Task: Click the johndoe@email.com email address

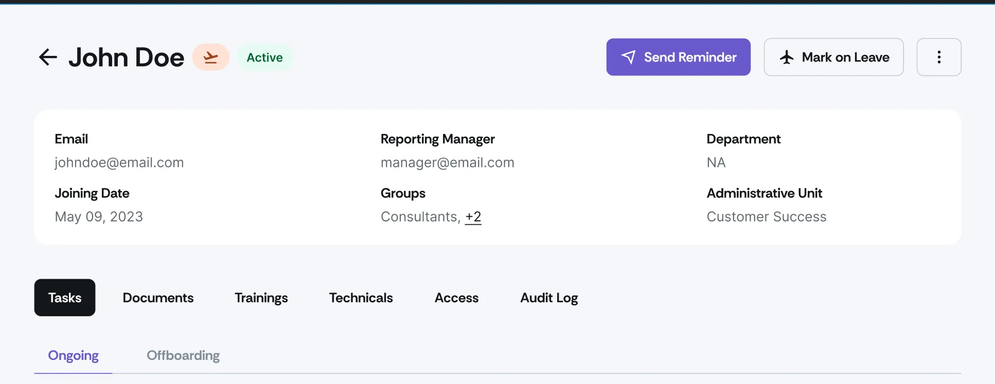Action: tap(119, 162)
